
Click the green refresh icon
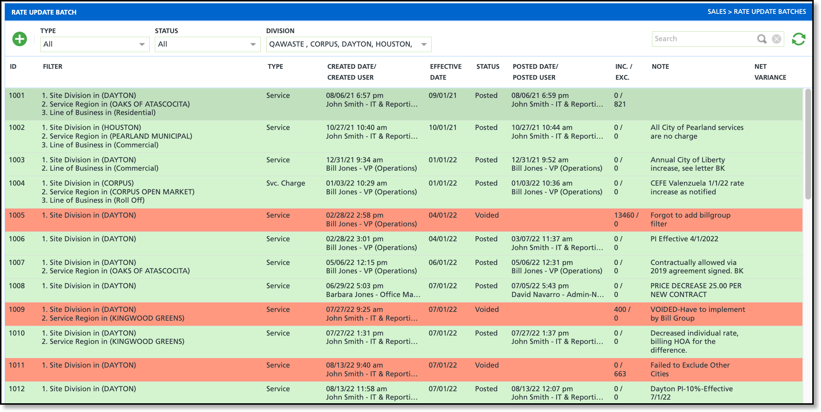pos(798,39)
